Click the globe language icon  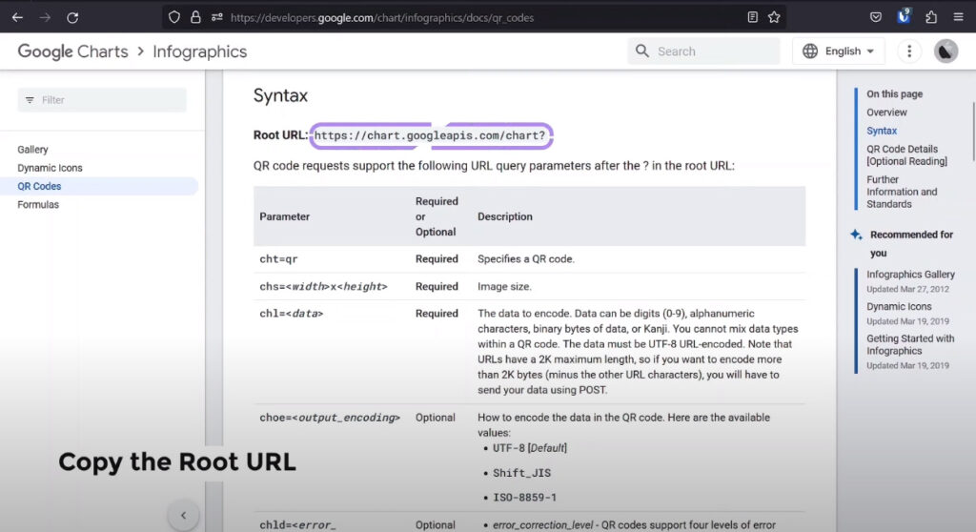tap(810, 51)
